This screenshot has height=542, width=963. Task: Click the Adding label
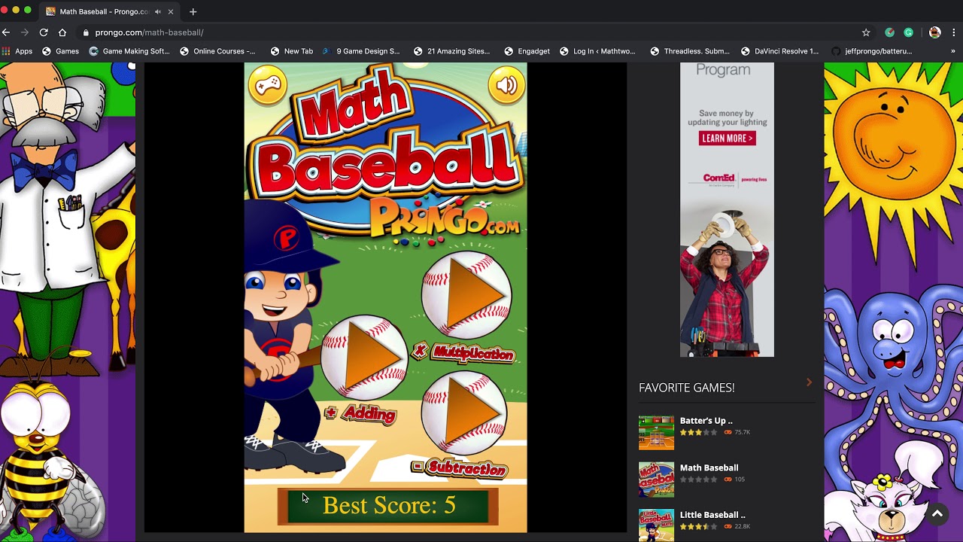360,413
